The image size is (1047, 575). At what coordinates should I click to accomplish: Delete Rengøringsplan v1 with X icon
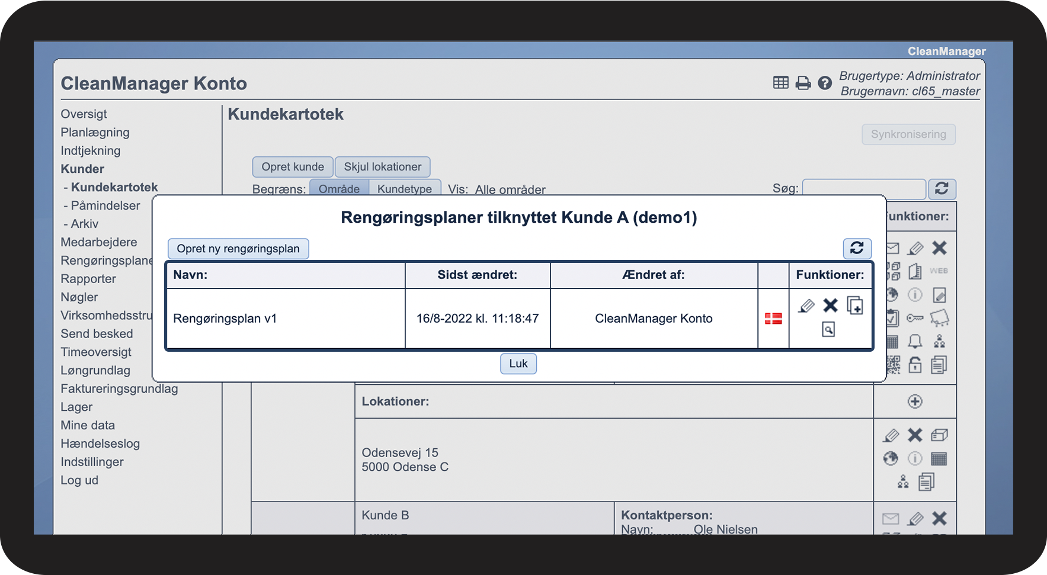(831, 306)
